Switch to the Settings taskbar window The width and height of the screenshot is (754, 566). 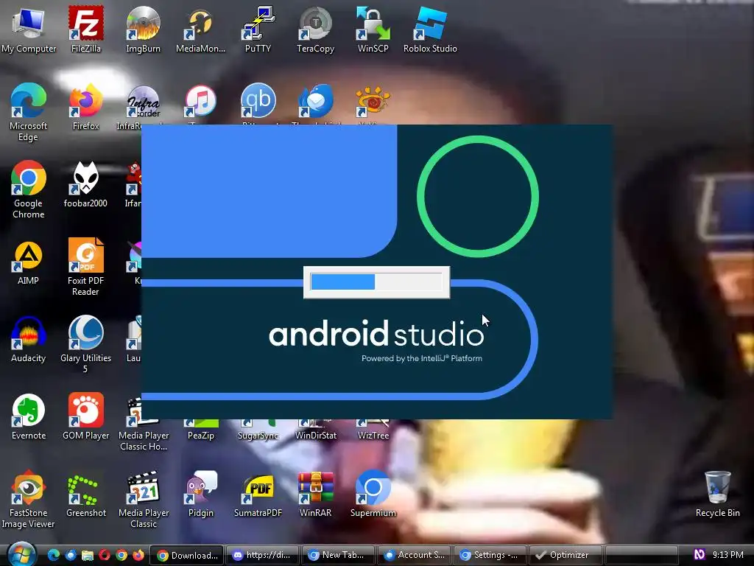(490, 555)
